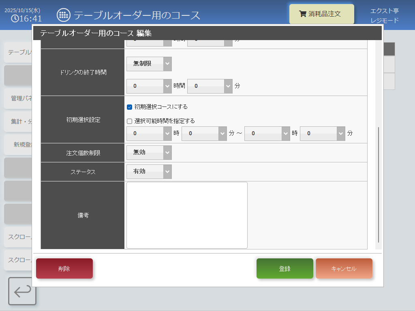Open the ステータス dropdown showing 有効
415x311 pixels.
[x=149, y=171]
